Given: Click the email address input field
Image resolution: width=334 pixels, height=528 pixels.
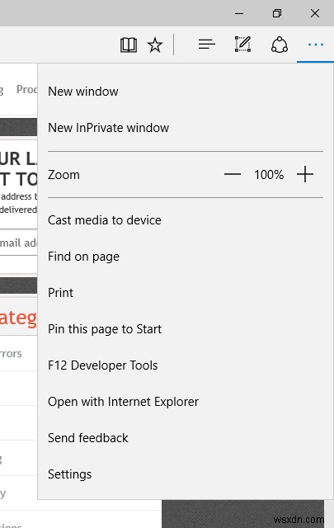Looking at the screenshot, I should 18,243.
